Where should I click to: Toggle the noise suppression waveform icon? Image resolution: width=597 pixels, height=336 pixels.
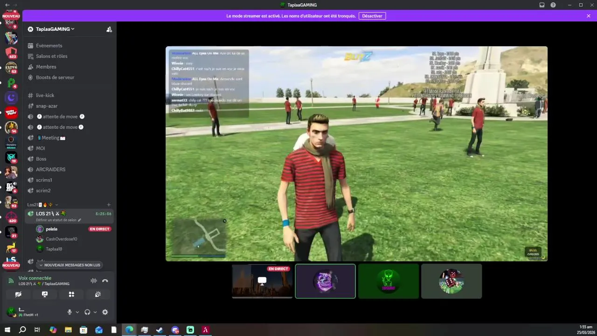(94, 280)
